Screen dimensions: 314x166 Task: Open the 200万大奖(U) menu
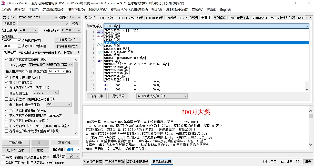tap(98, 10)
